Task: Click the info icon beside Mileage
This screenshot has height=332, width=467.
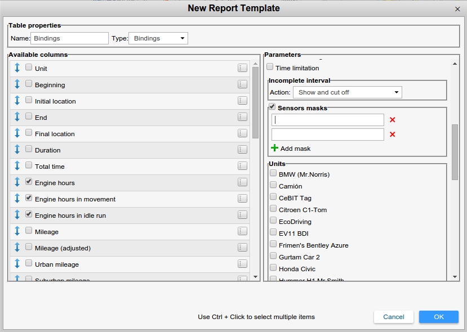Action: pos(242,231)
